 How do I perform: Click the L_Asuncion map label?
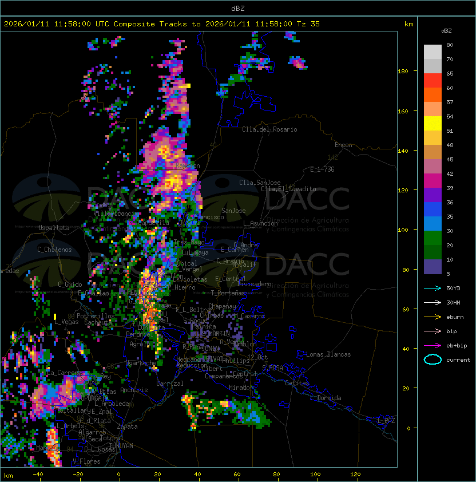tap(260, 223)
